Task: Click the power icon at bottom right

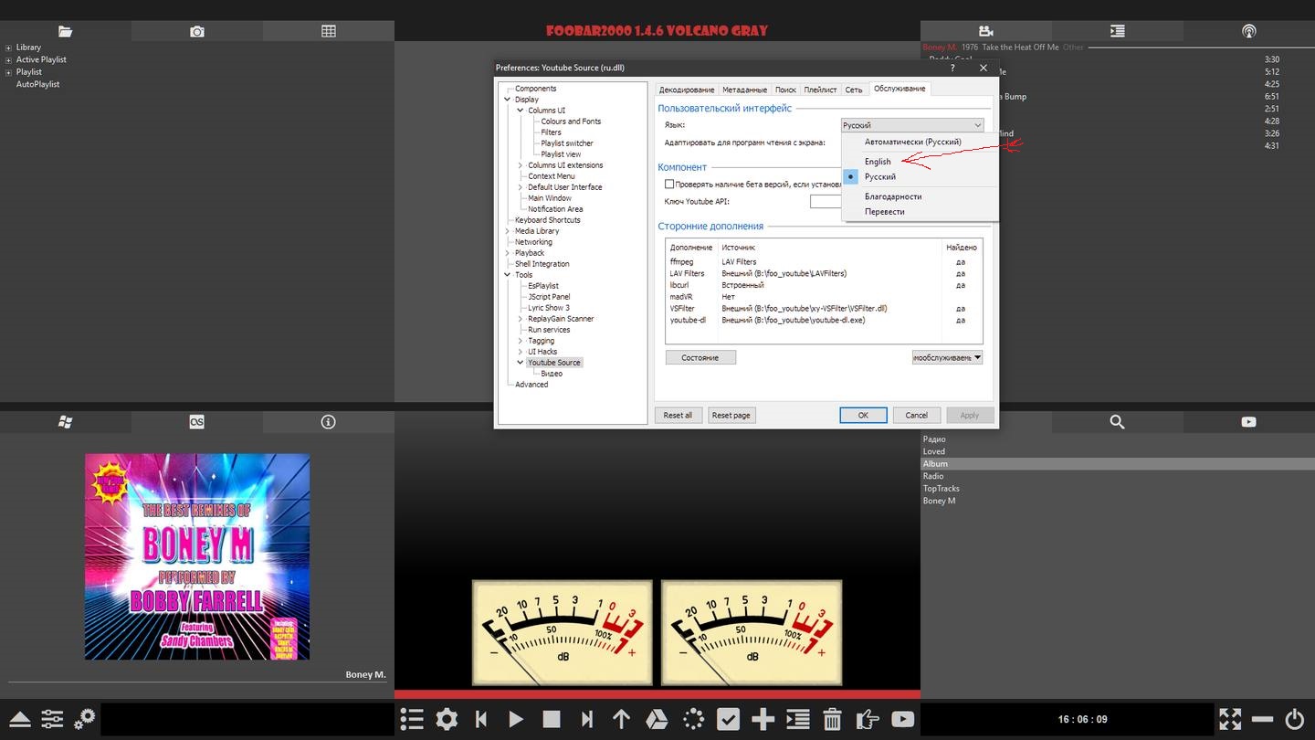Action: 1294,719
